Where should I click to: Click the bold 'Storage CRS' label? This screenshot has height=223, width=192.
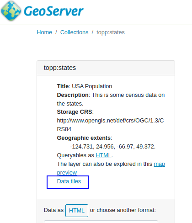point(75,112)
